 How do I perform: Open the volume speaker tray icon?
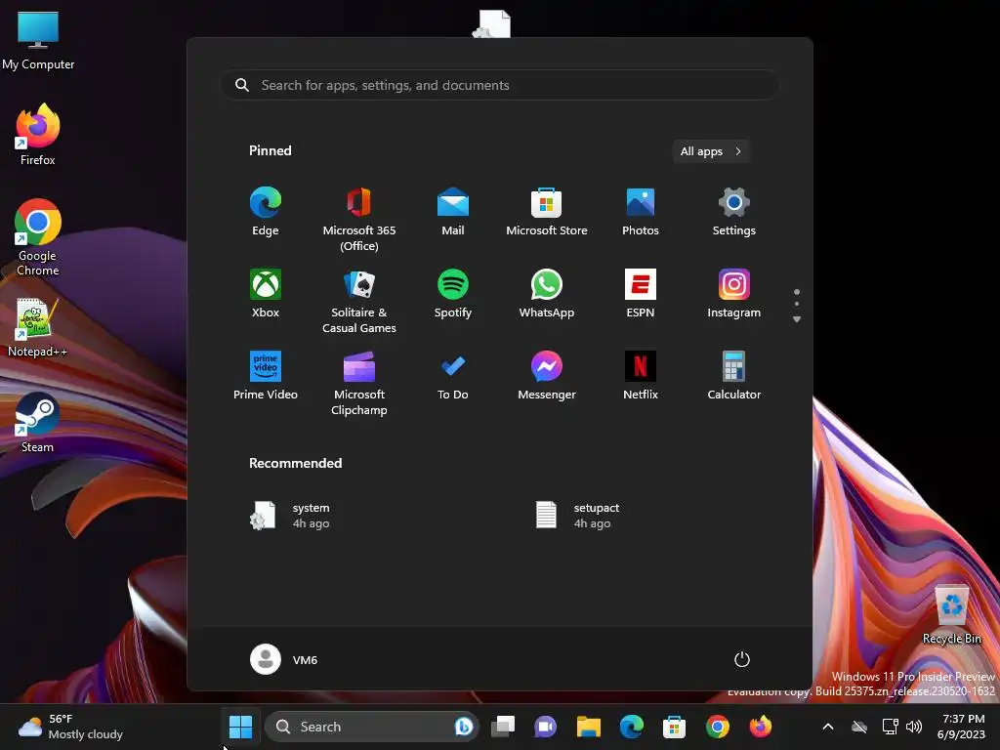coord(914,727)
